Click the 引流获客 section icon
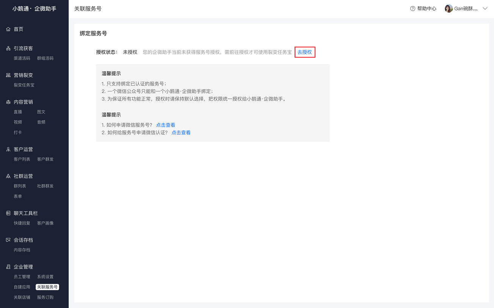Viewport: 494px width, 308px height. point(8,49)
